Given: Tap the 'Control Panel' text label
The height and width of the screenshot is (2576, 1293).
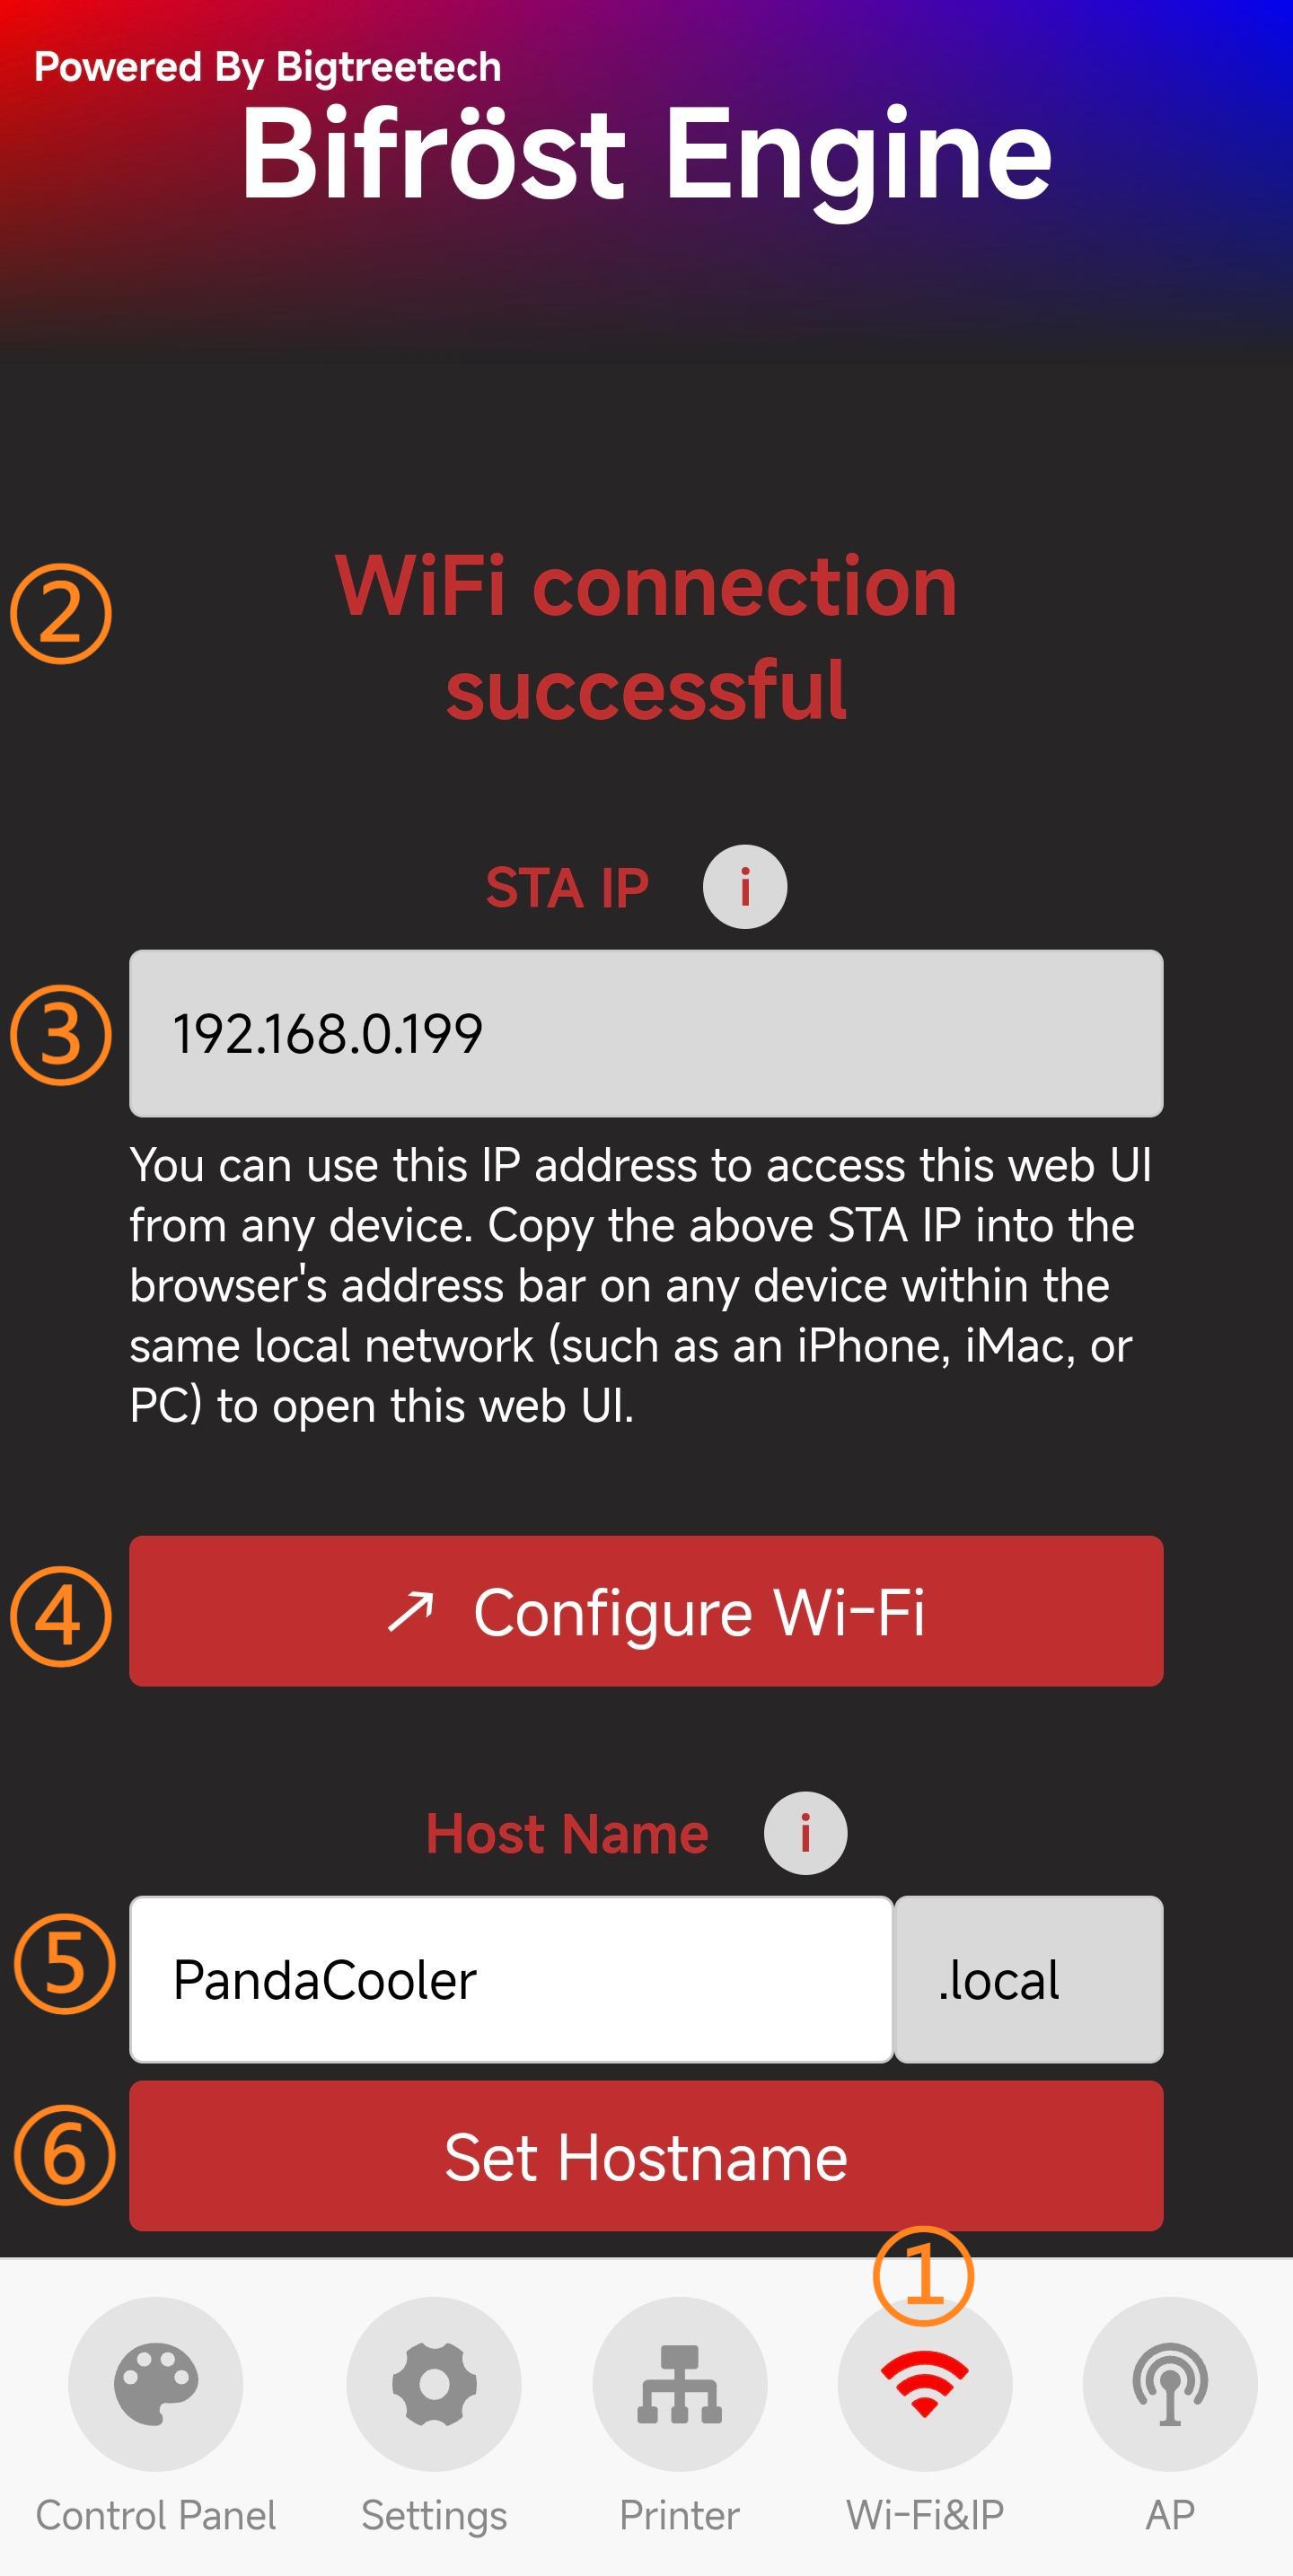Looking at the screenshot, I should point(155,2515).
